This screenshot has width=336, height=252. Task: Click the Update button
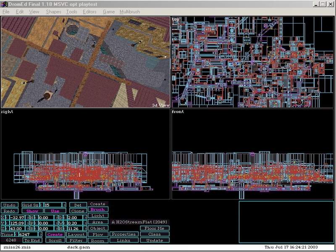click(x=155, y=240)
